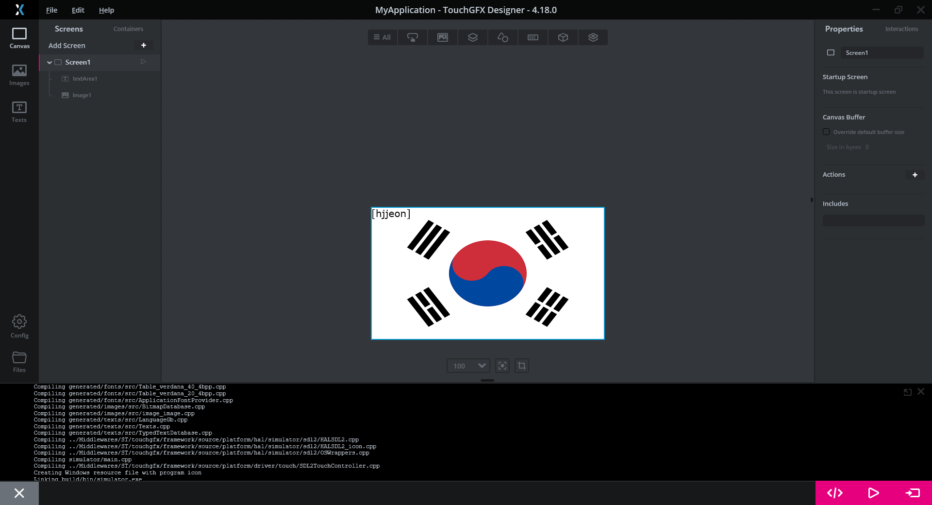Collapse the Screen1 tree node
Image resolution: width=932 pixels, height=505 pixels.
pos(50,62)
